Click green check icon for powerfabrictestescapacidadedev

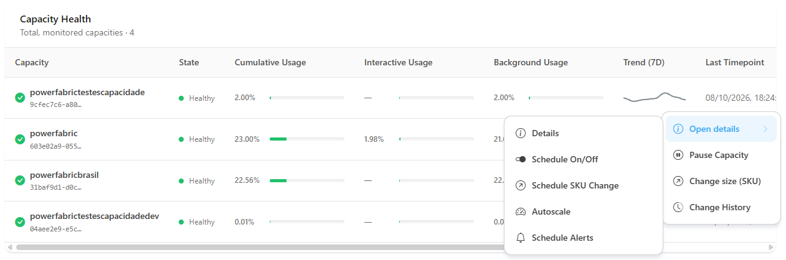click(x=20, y=221)
